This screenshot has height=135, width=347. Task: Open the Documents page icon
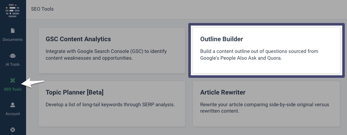tap(13, 31)
